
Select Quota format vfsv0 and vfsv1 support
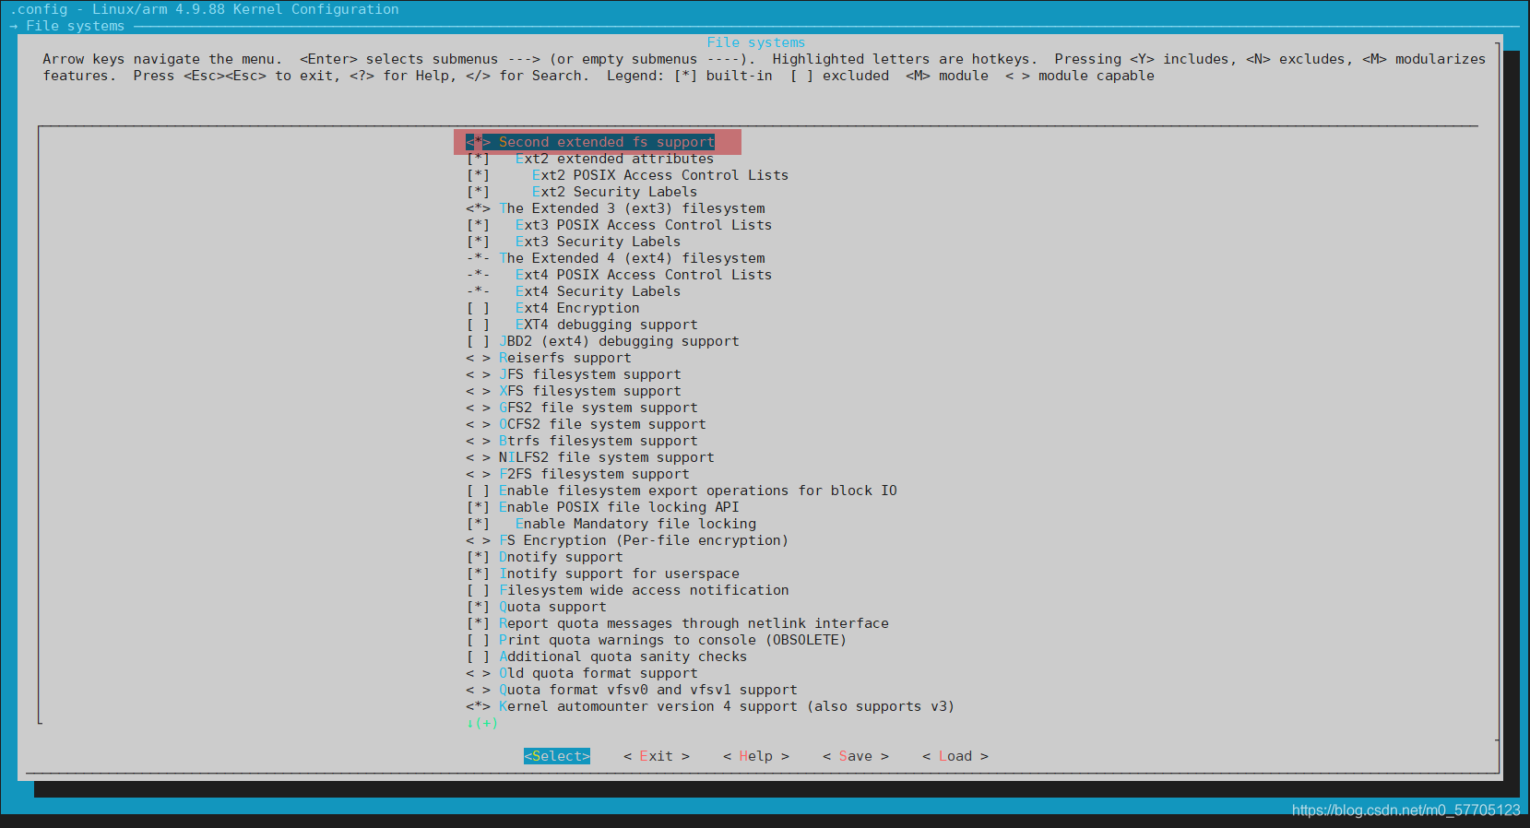[x=632, y=690]
